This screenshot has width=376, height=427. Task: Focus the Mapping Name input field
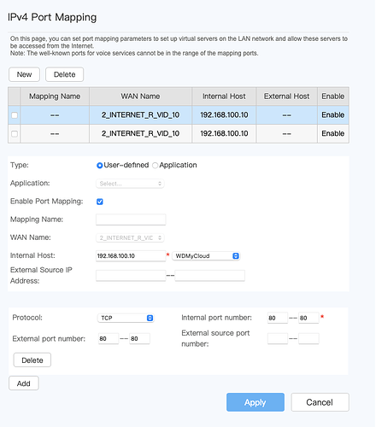click(x=131, y=219)
